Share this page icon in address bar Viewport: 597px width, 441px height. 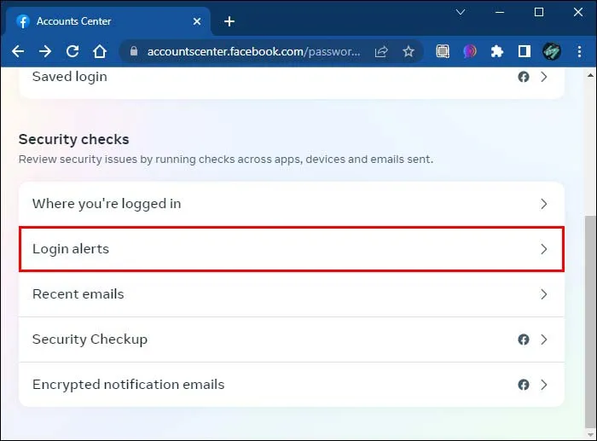click(x=381, y=51)
